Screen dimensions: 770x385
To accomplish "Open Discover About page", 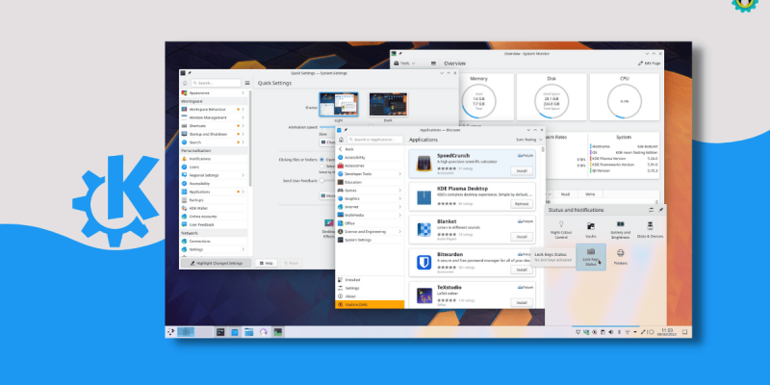I will 370,296.
